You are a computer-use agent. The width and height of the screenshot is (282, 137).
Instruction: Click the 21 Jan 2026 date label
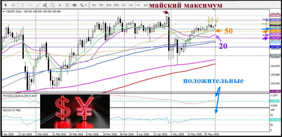pyautogui.click(x=25, y=134)
